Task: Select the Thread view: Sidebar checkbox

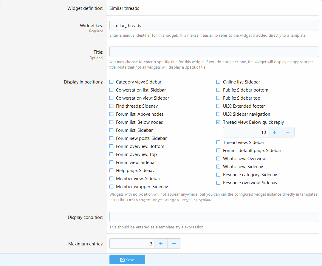Action: tap(218, 143)
